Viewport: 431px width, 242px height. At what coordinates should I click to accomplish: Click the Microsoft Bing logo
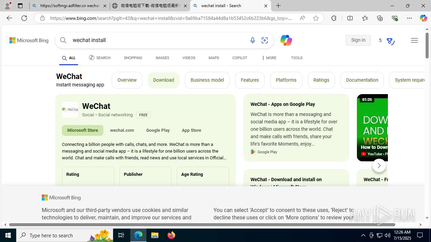coord(29,40)
